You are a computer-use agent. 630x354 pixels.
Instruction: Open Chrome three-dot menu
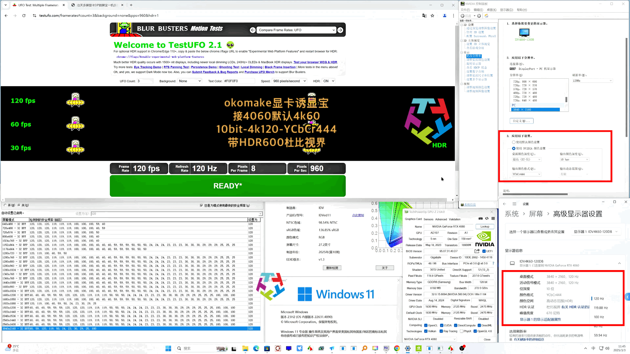pos(453,15)
